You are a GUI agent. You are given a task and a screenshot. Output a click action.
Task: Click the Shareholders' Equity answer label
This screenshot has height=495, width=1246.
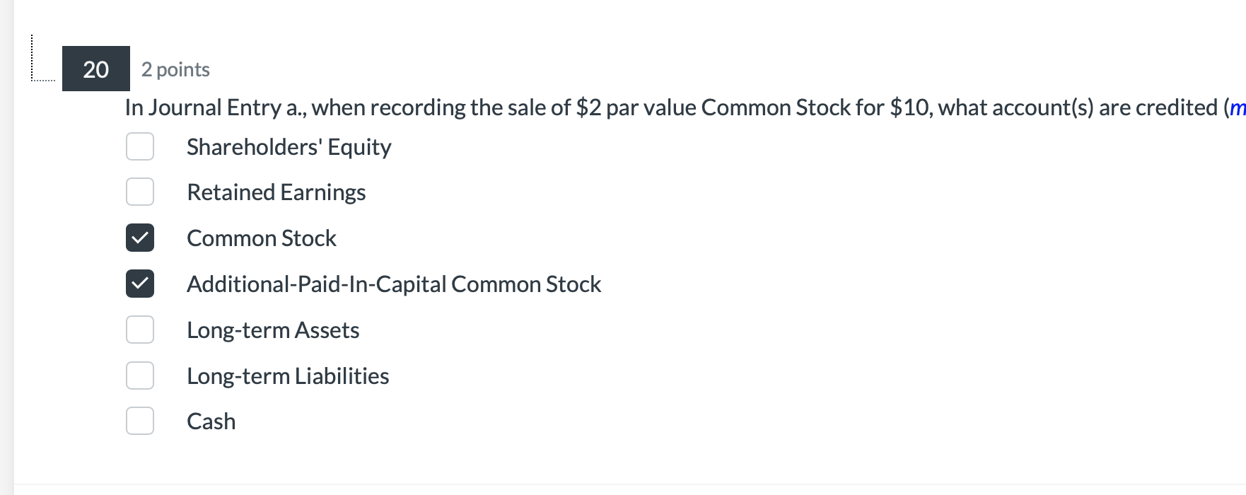click(289, 146)
